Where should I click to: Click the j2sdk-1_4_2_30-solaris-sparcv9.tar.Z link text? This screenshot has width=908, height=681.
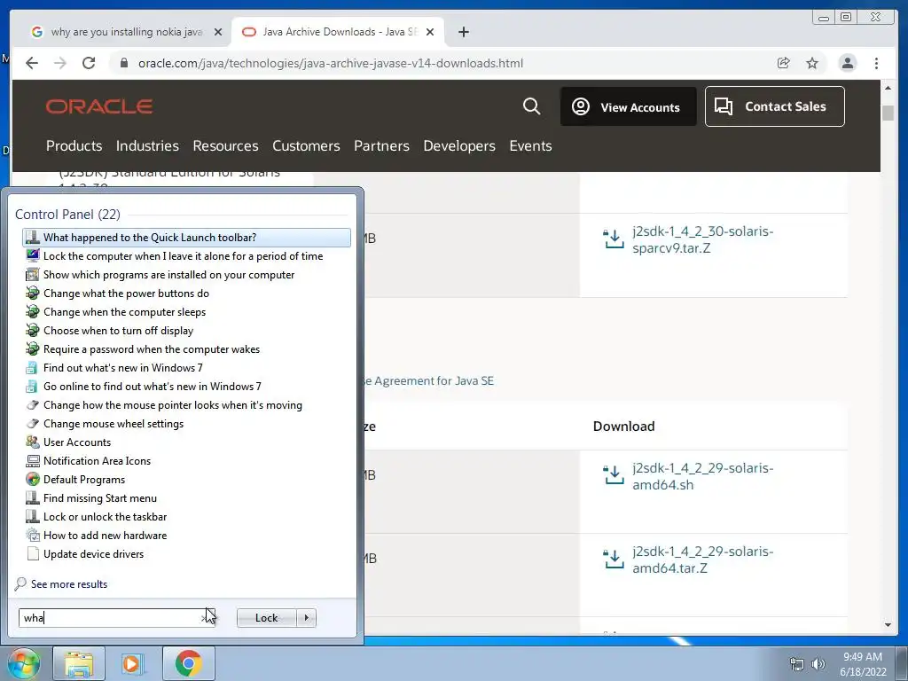pyautogui.click(x=702, y=239)
